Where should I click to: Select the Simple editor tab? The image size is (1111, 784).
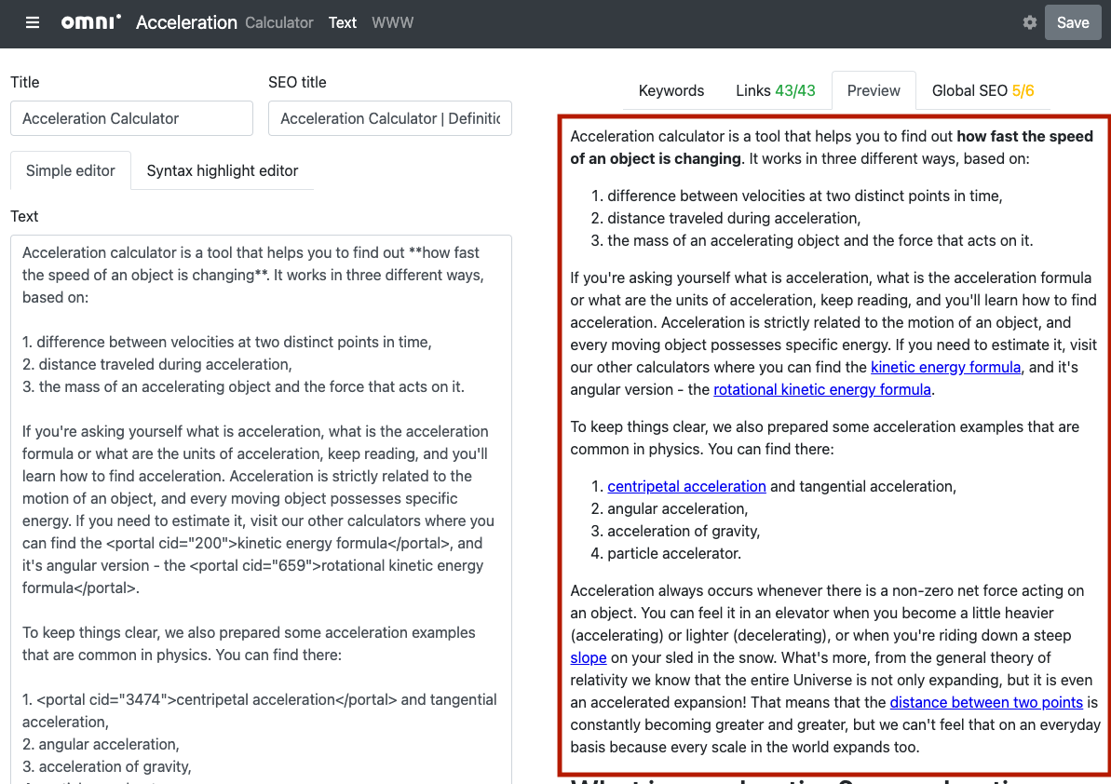tap(70, 170)
